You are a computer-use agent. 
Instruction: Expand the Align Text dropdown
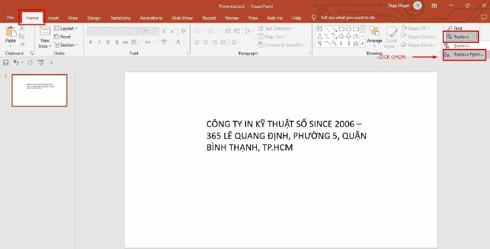[x=273, y=37]
